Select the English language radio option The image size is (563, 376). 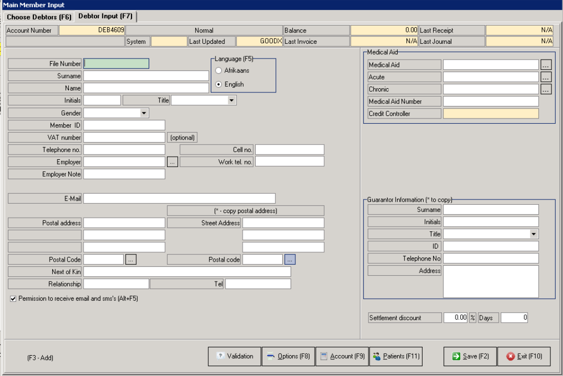tap(219, 84)
